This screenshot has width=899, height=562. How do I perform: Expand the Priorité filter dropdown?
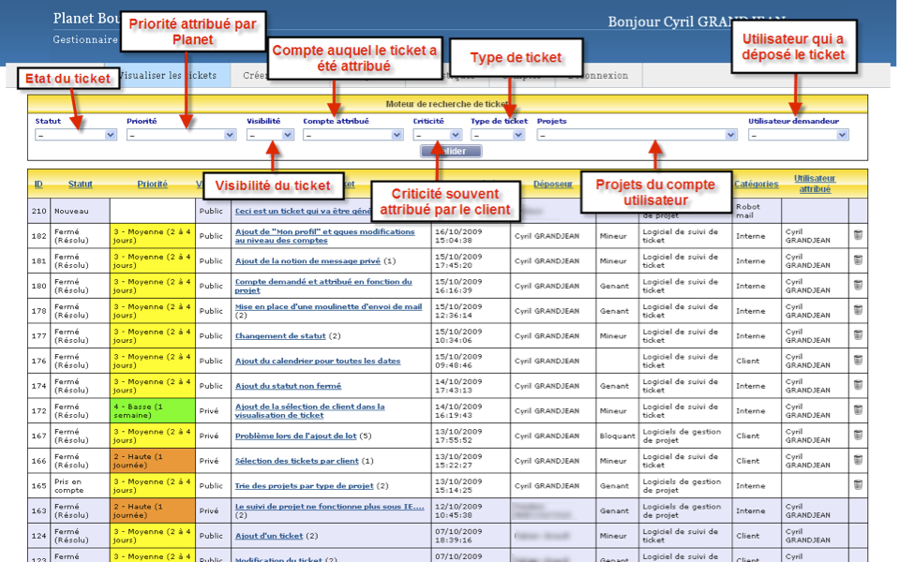coord(181,135)
